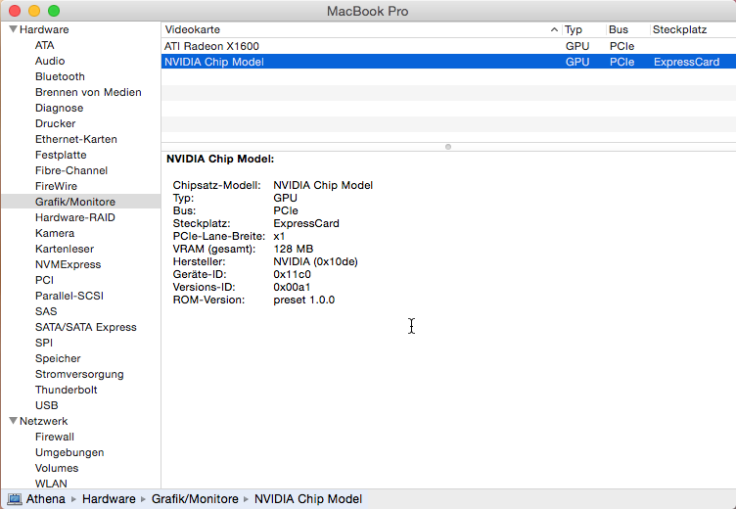The image size is (736, 509).
Task: Click the VRAM value 128 MB
Action: click(x=294, y=249)
